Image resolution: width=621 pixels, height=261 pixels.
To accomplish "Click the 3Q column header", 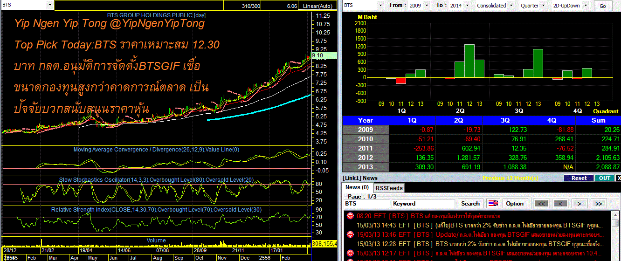I will point(505,120).
